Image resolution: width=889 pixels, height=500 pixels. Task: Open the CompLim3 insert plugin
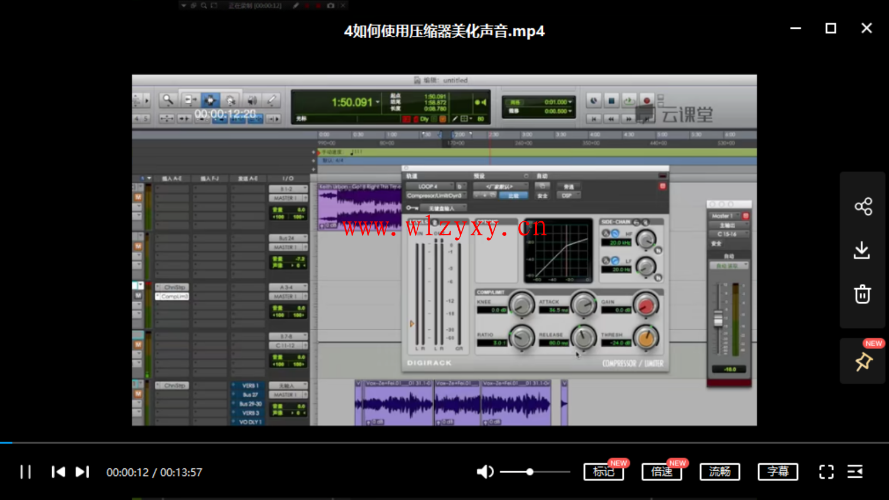(x=173, y=296)
